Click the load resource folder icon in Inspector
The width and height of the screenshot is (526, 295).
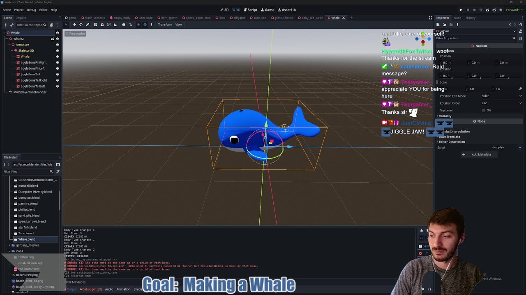coord(444,25)
